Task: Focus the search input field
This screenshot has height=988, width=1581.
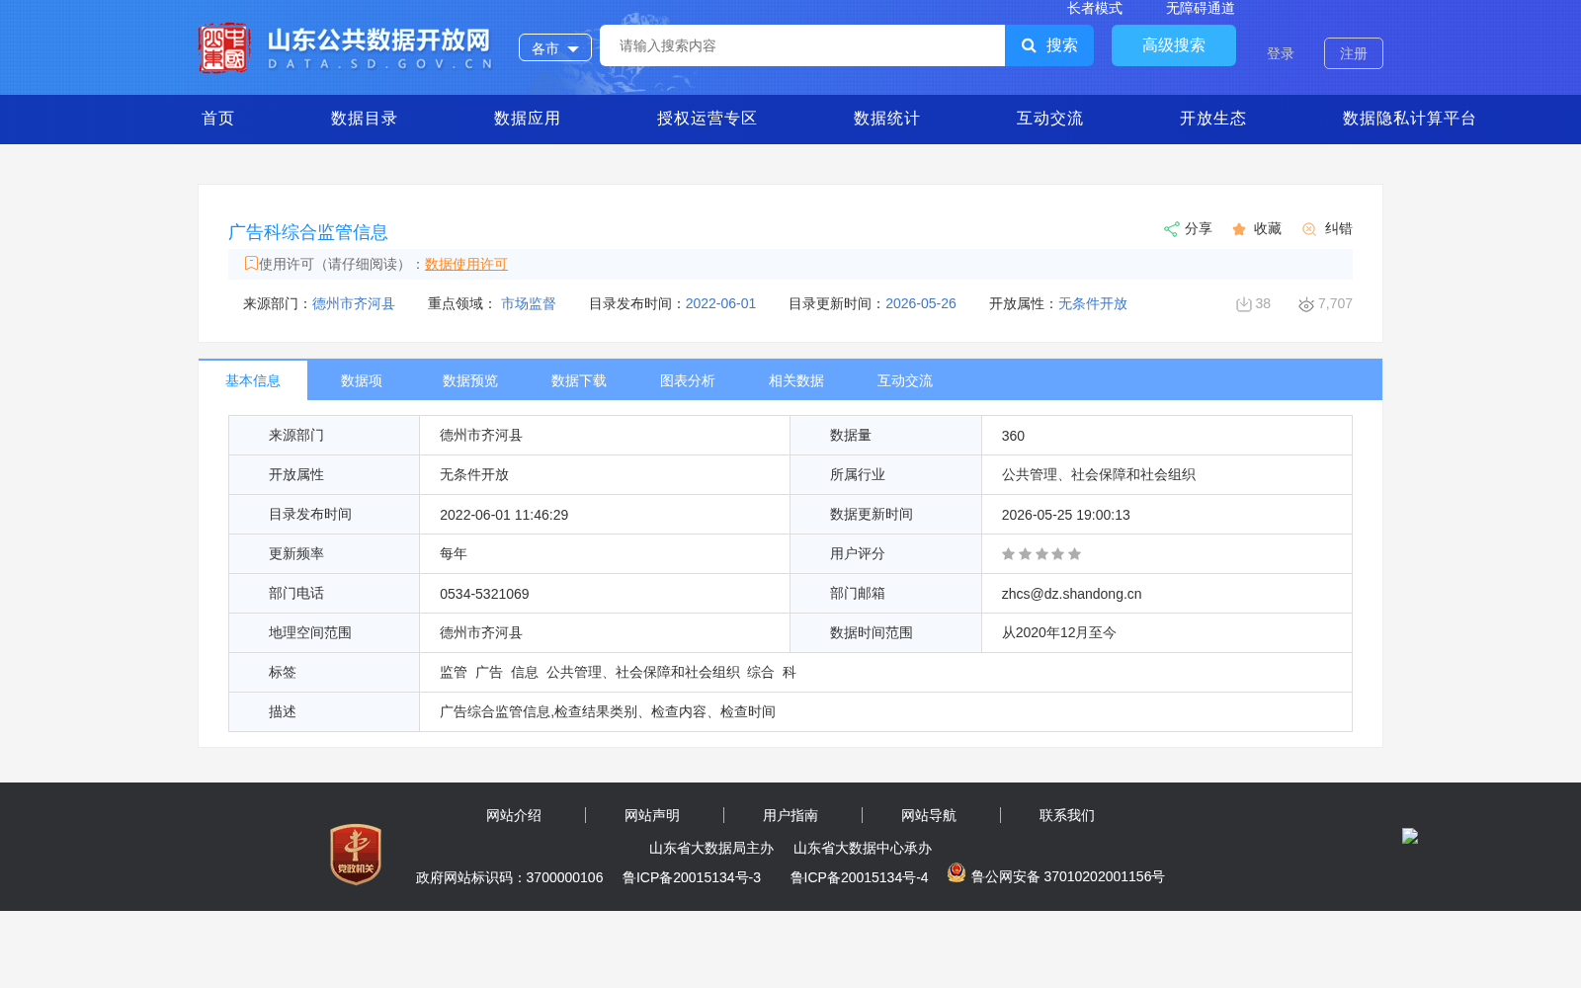Action: tap(802, 45)
